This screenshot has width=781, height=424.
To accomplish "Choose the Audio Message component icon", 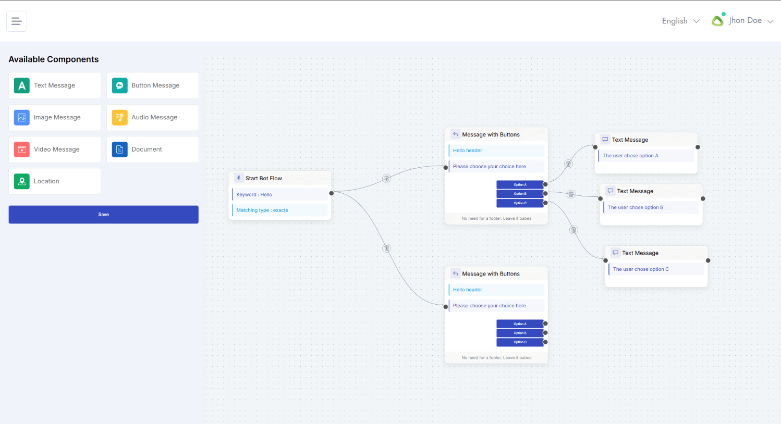I will (119, 118).
